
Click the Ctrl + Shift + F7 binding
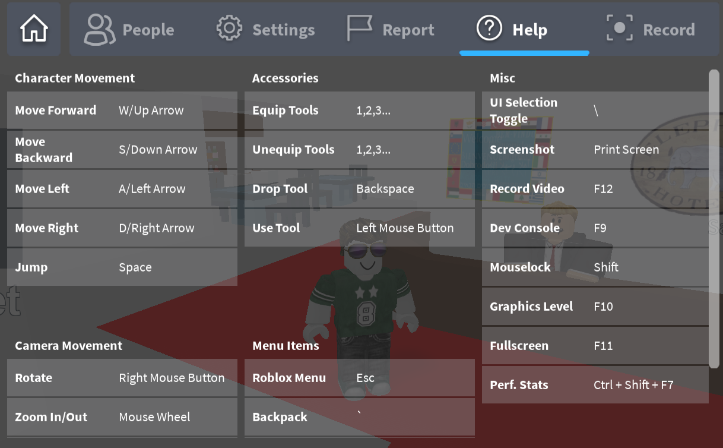633,385
